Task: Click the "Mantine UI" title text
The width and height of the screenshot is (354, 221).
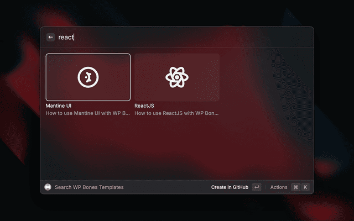Action: pos(59,106)
